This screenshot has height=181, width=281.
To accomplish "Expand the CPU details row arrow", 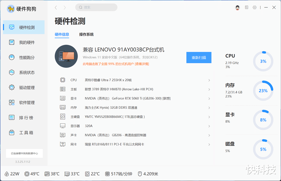I will click(209, 80).
